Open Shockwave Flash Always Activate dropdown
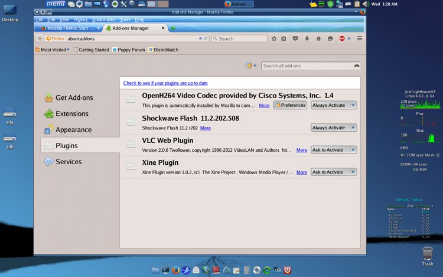This screenshot has height=277, width=443. pyautogui.click(x=334, y=128)
